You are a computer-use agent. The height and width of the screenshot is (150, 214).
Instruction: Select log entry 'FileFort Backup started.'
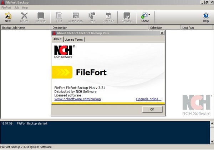click(x=32, y=123)
